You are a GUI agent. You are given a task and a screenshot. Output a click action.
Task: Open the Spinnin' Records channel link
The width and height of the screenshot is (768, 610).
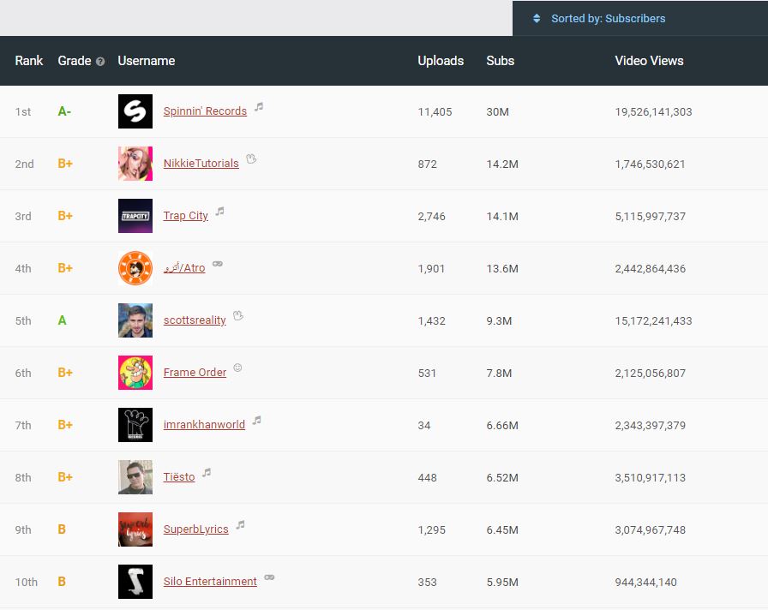point(205,111)
